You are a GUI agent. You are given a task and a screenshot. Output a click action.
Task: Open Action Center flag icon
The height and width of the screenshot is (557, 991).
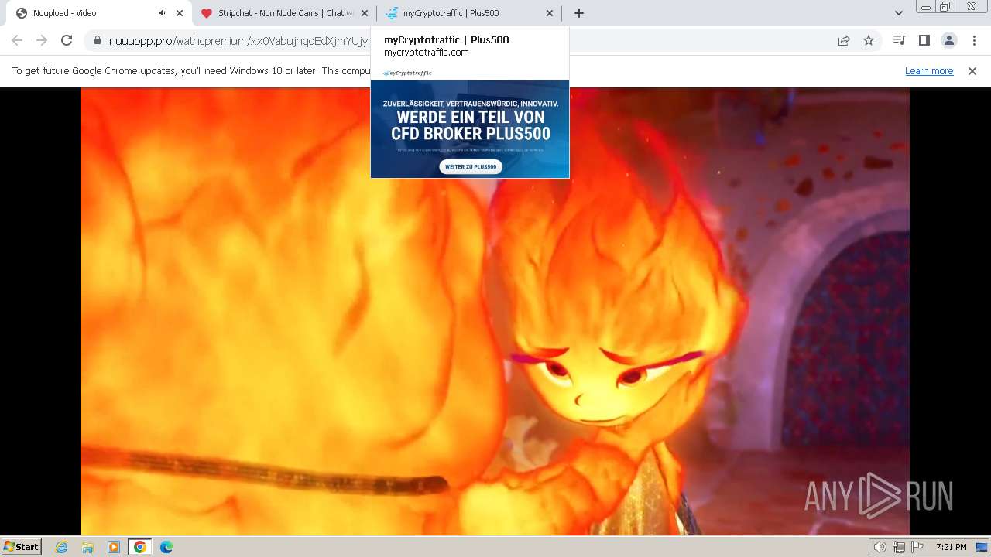917,547
